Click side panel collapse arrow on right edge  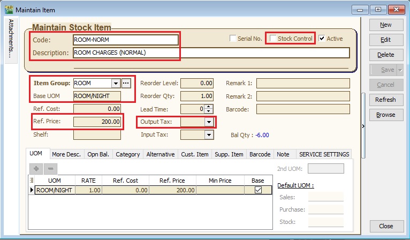point(364,126)
